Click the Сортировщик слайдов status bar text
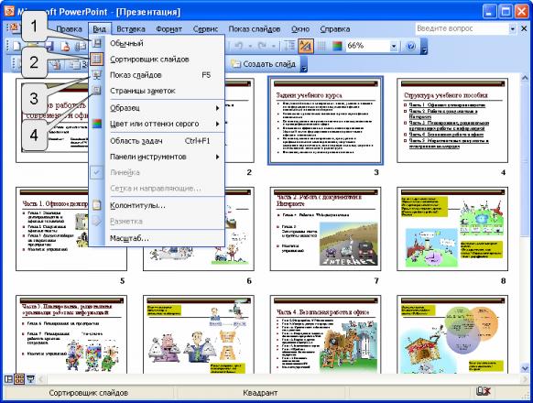 (89, 393)
